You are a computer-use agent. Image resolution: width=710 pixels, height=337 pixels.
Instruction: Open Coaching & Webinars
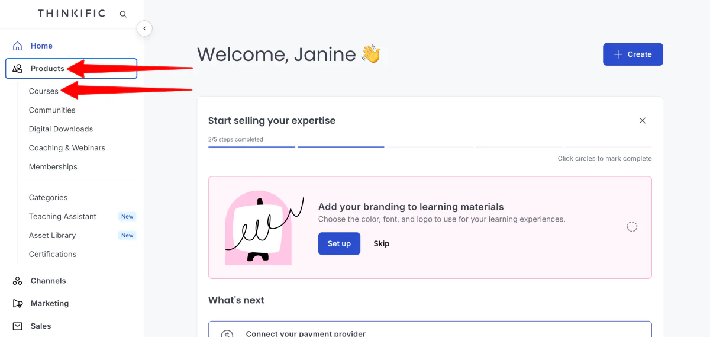coord(67,148)
